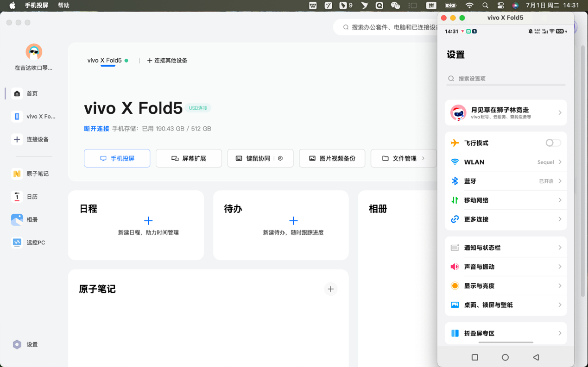
Task: Open the 手机投屏 menu in the menu bar
Action: pyautogui.click(x=37, y=6)
